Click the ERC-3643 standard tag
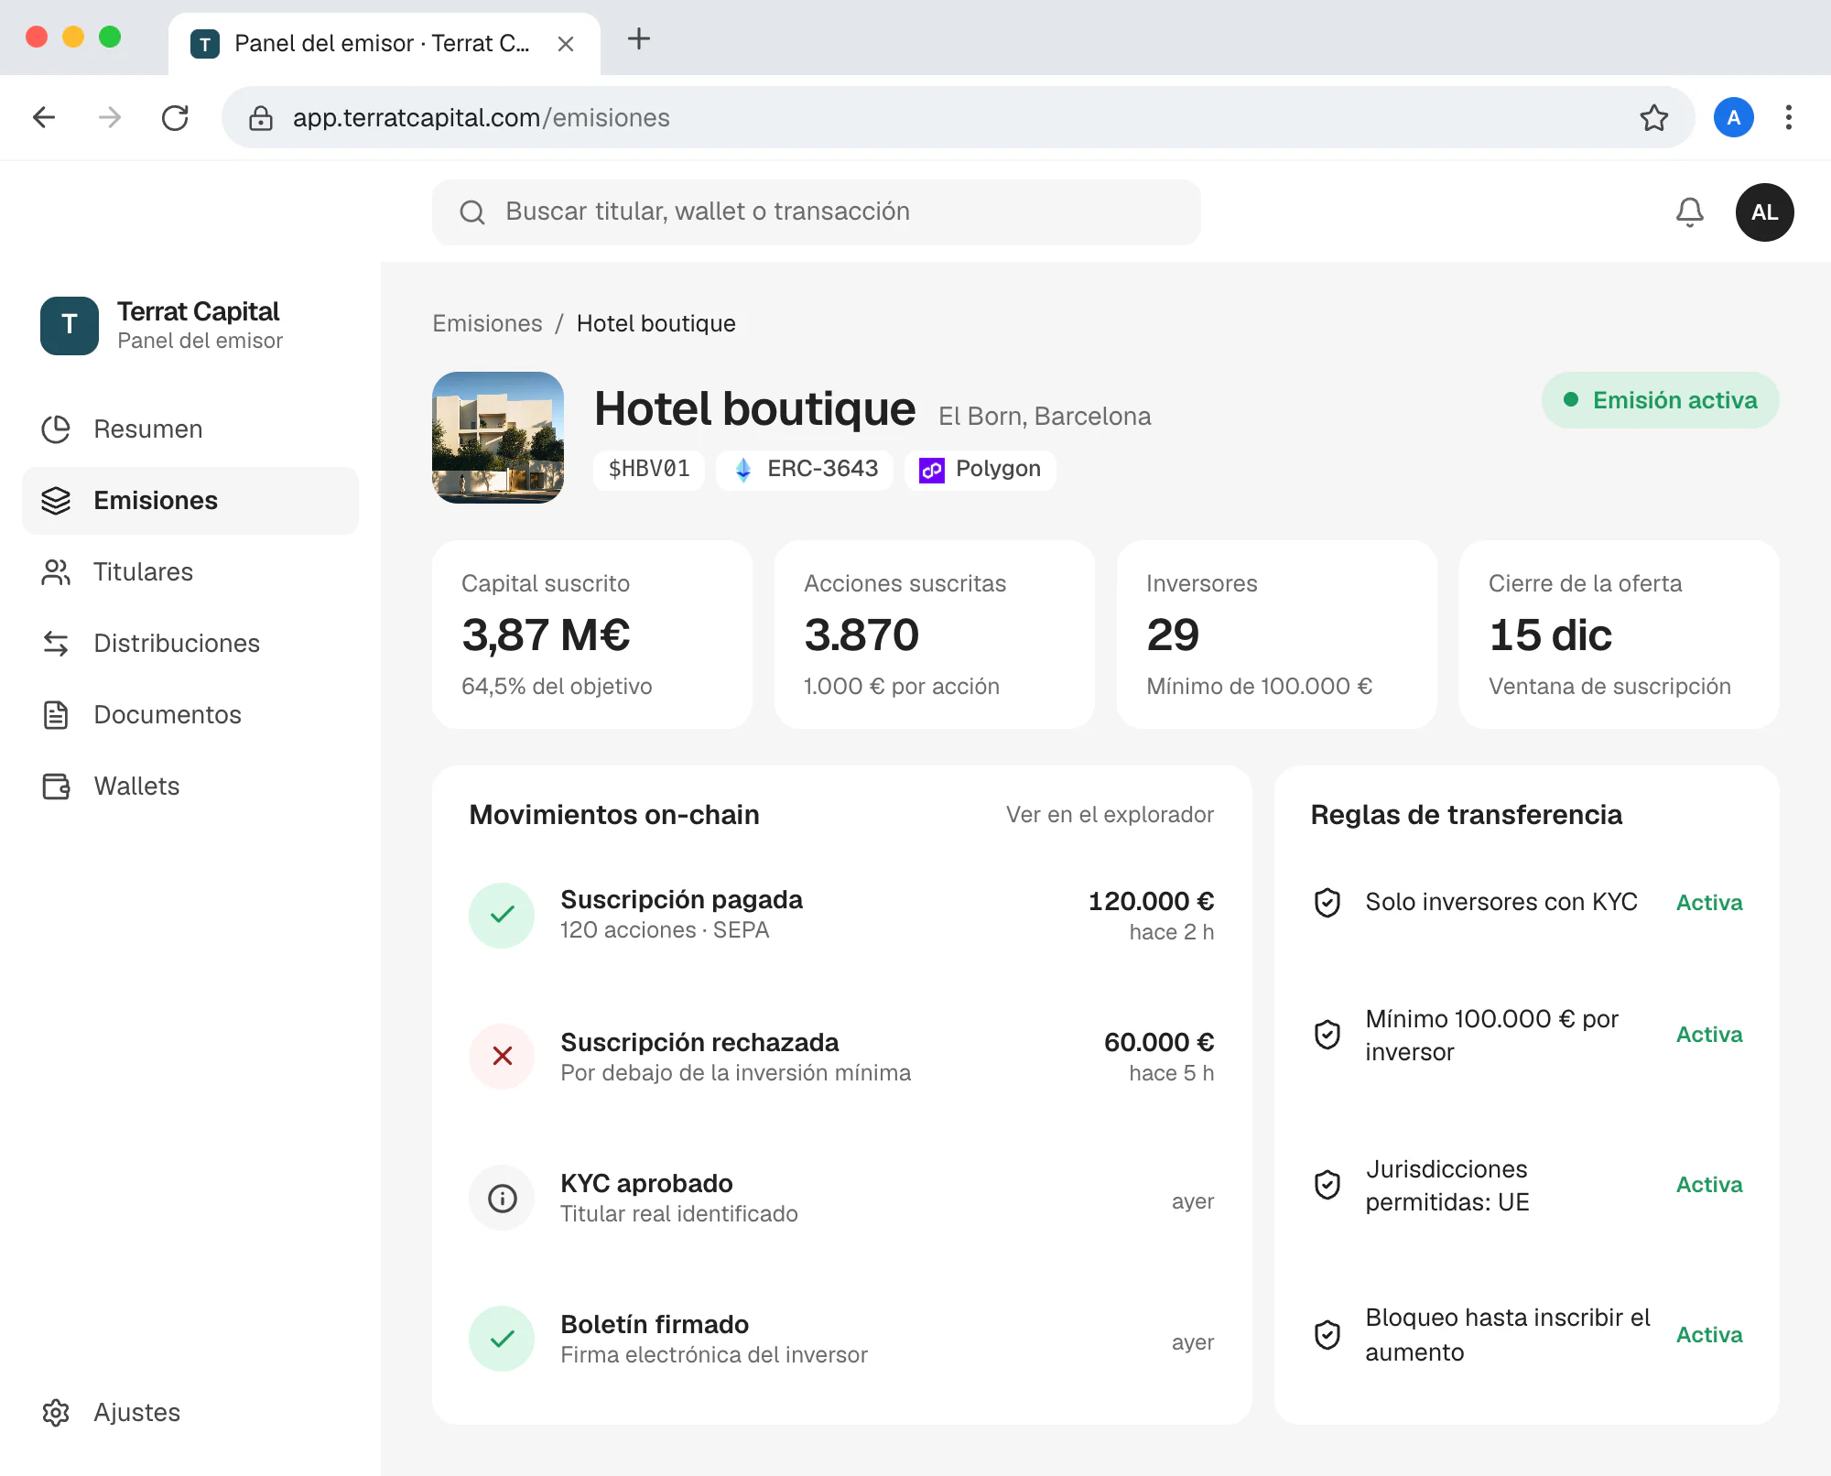The image size is (1831, 1476). coord(804,470)
